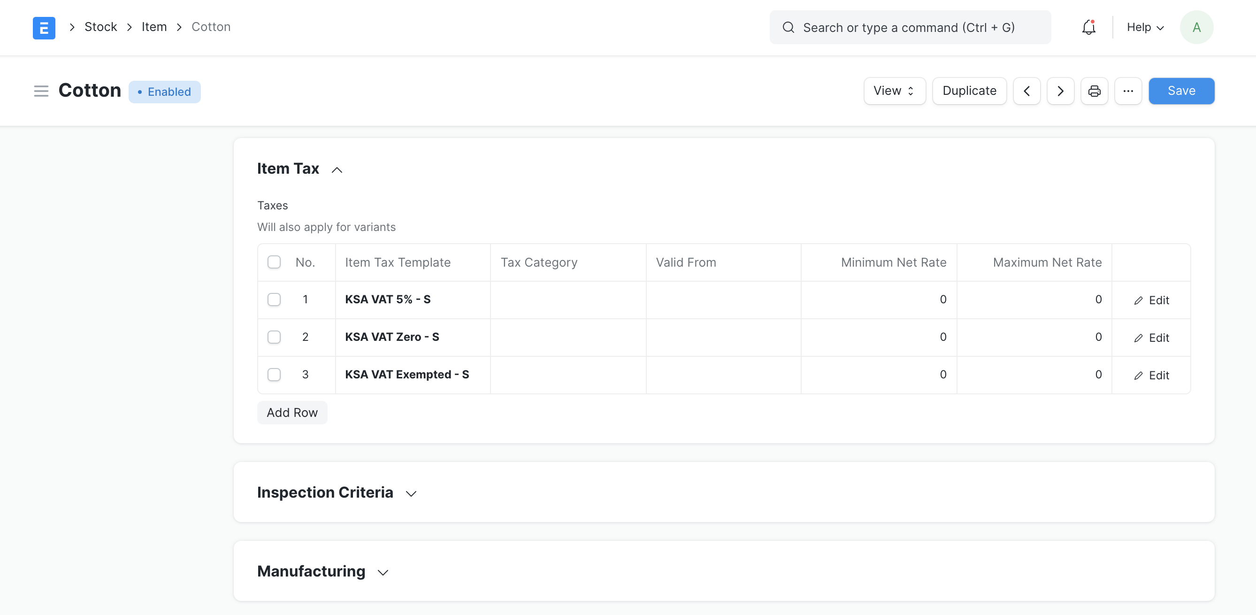Image resolution: width=1256 pixels, height=615 pixels.
Task: Toggle the sidebar hamburger icon
Action: (41, 91)
